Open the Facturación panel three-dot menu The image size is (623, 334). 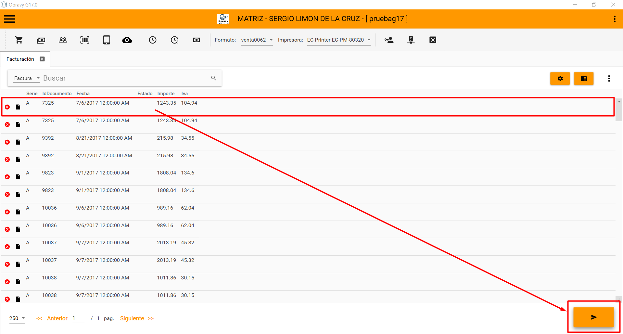(x=609, y=78)
